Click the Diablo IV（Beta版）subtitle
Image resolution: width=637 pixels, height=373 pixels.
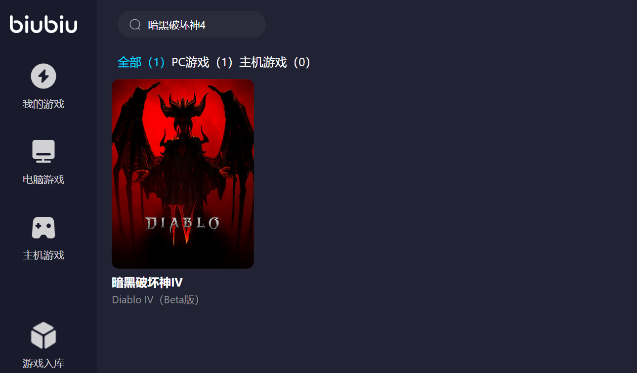point(156,300)
